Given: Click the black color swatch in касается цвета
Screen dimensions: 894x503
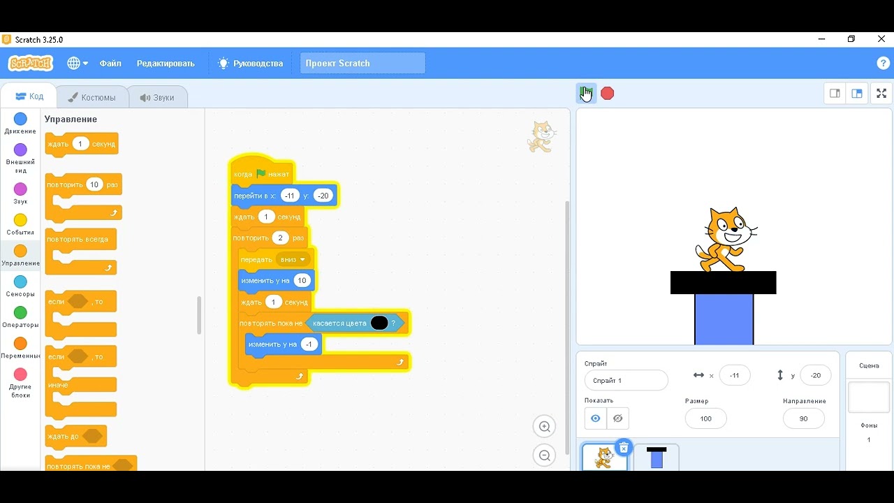Looking at the screenshot, I should click(379, 323).
